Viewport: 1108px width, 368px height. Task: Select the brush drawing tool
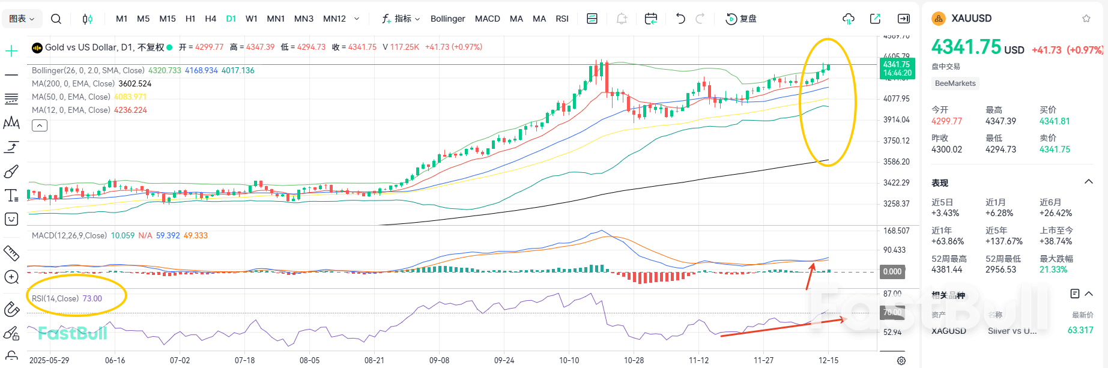tap(11, 172)
